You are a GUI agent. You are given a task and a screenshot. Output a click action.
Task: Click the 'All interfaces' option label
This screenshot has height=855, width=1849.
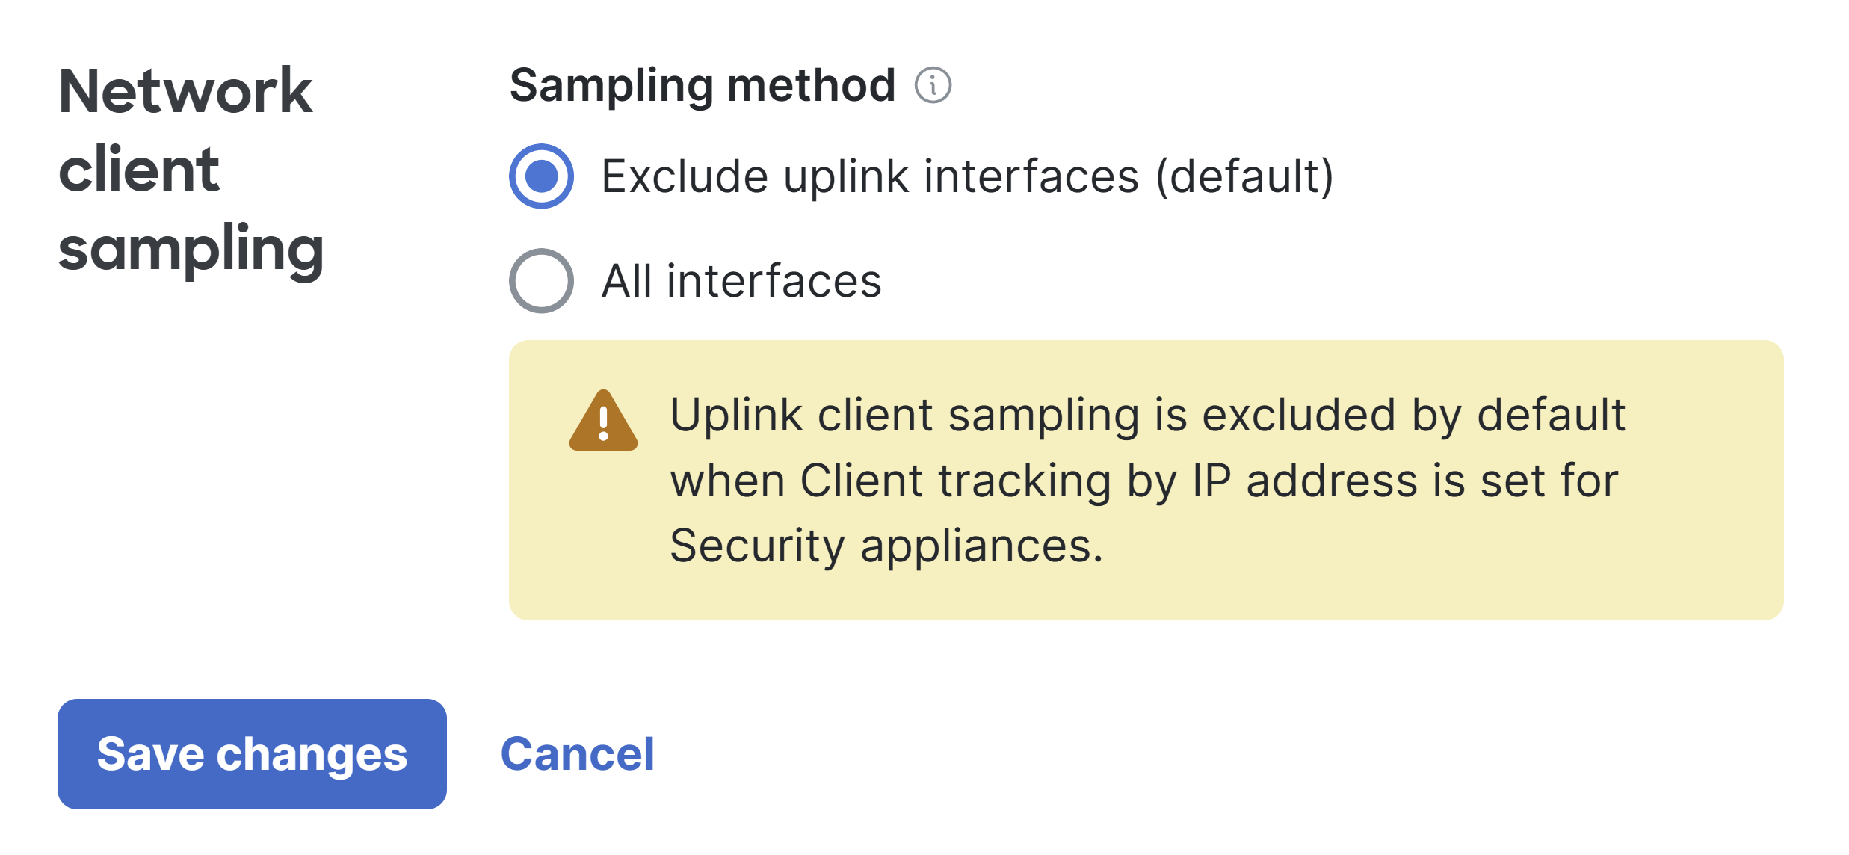coord(741,281)
